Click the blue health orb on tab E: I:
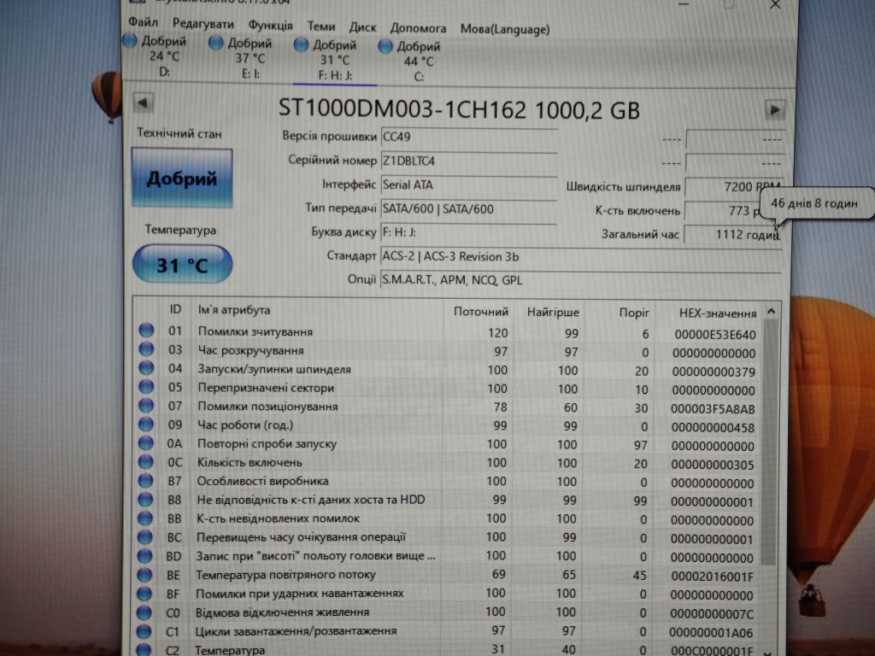This screenshot has width=875, height=656. coord(215,43)
